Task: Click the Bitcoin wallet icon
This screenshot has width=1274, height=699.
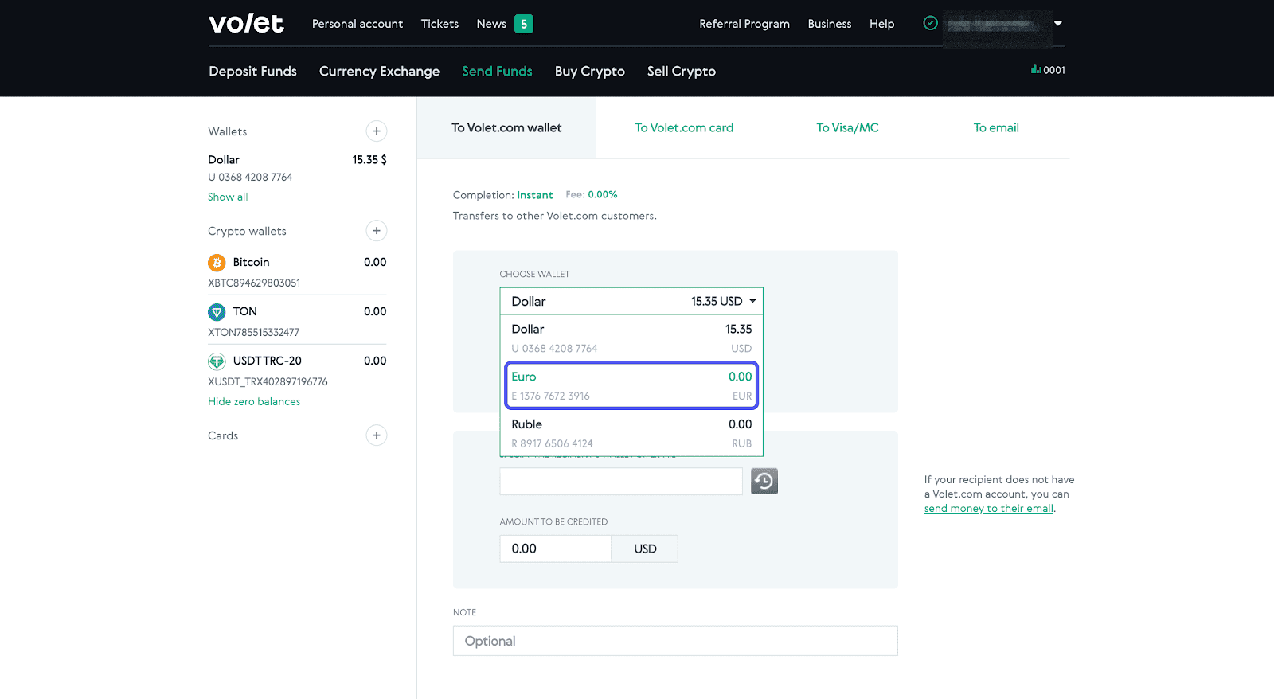Action: point(217,263)
